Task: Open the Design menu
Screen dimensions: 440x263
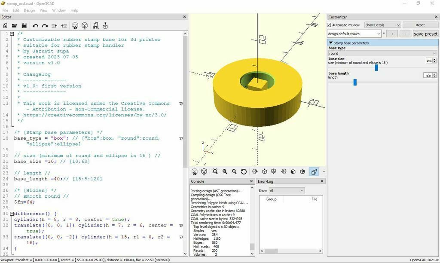Action: pos(29,10)
